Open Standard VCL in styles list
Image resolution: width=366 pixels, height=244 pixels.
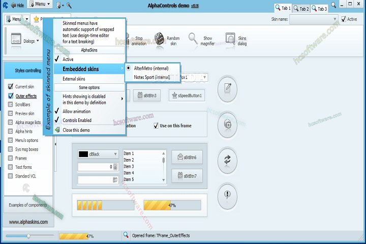coord(25,176)
